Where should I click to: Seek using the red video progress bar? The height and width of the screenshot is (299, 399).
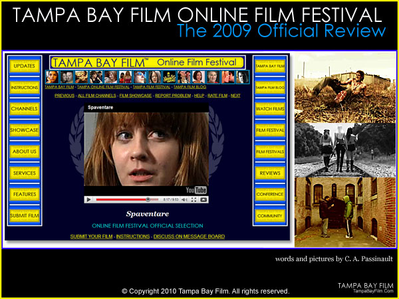tap(127, 199)
